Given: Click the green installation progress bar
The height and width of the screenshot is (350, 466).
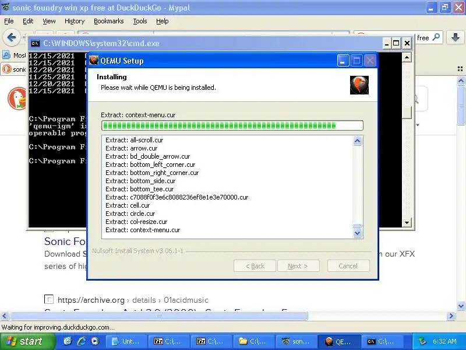Looking at the screenshot, I should (232, 125).
